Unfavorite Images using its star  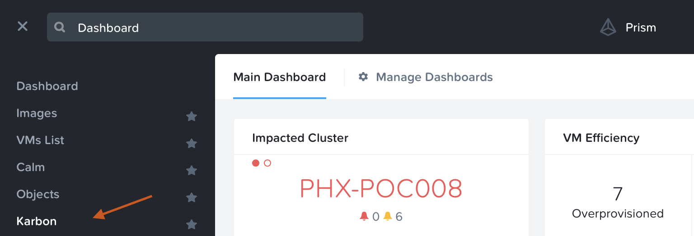click(192, 117)
